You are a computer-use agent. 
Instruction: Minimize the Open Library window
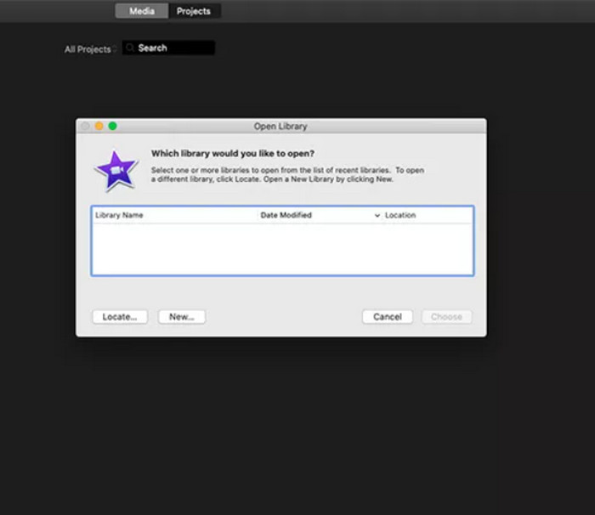tap(99, 126)
